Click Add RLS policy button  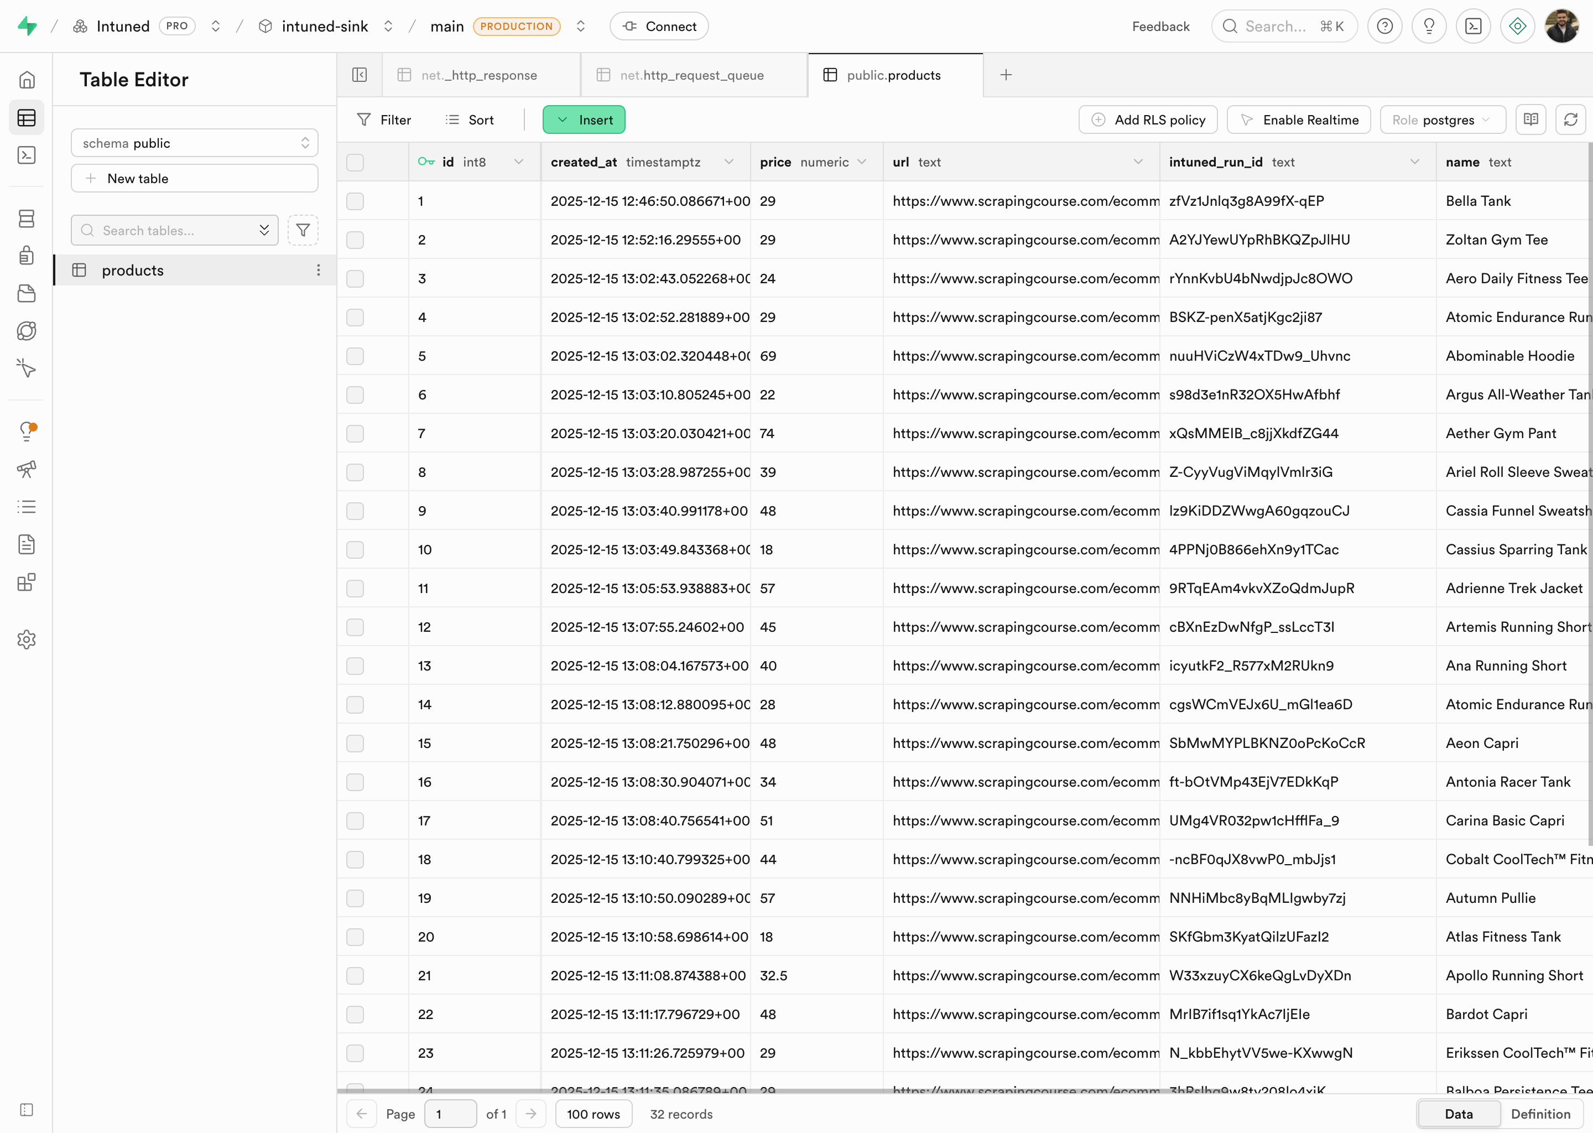click(1148, 119)
